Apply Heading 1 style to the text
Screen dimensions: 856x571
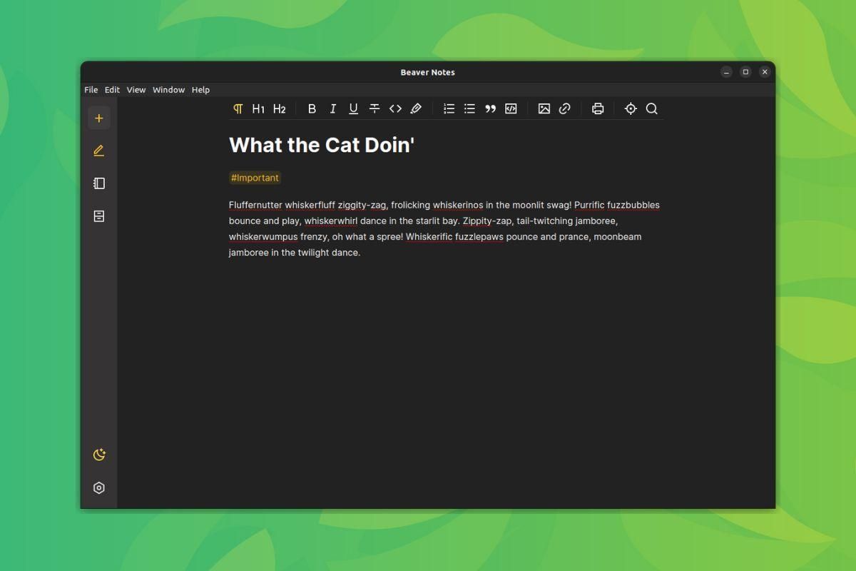click(258, 108)
